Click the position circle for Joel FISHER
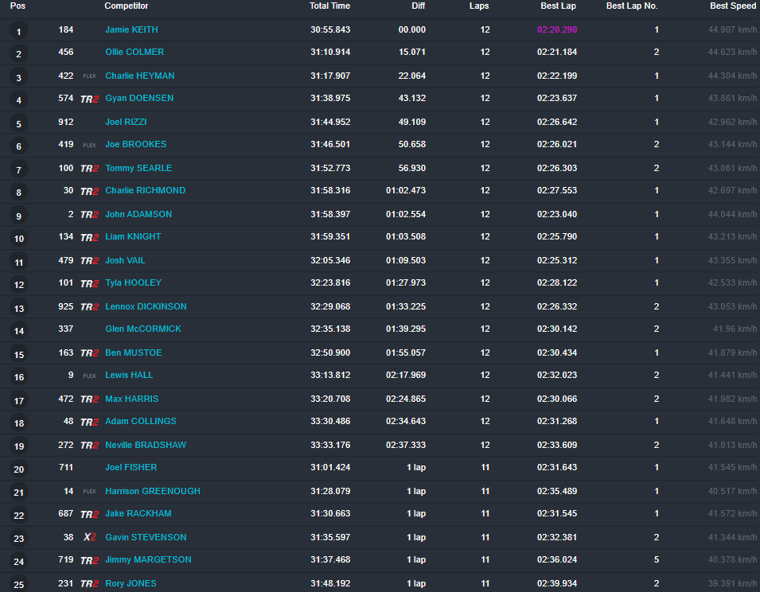 coord(18,468)
